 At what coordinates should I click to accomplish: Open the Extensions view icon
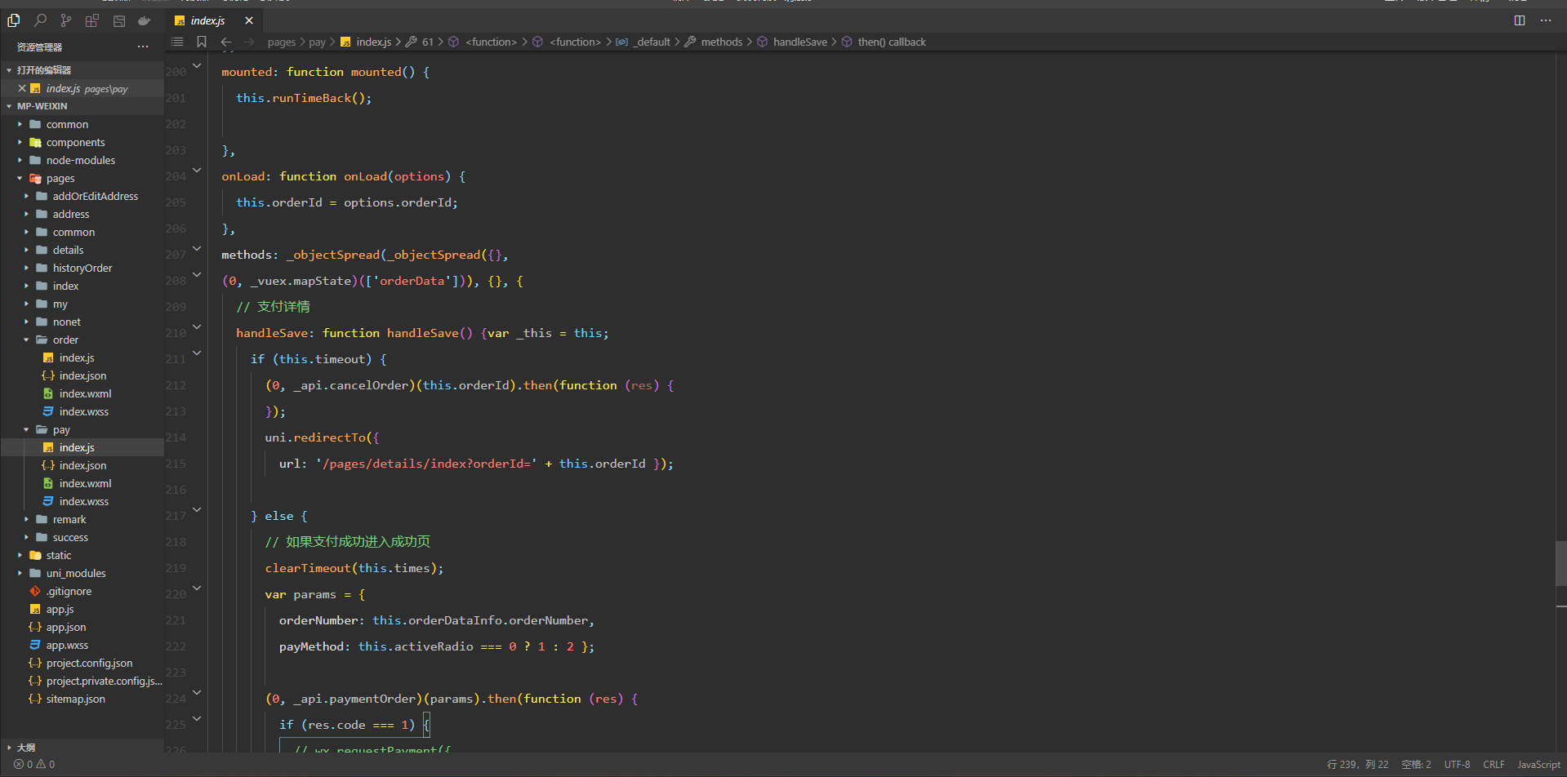pyautogui.click(x=92, y=20)
